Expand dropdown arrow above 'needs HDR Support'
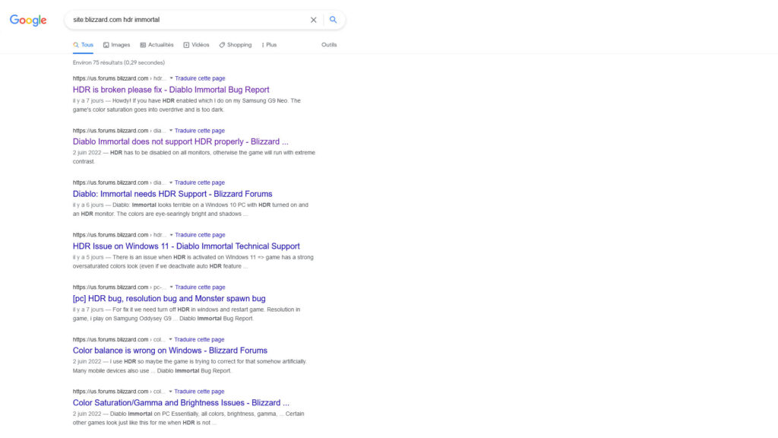Viewport: 778px width, 438px height. click(171, 182)
